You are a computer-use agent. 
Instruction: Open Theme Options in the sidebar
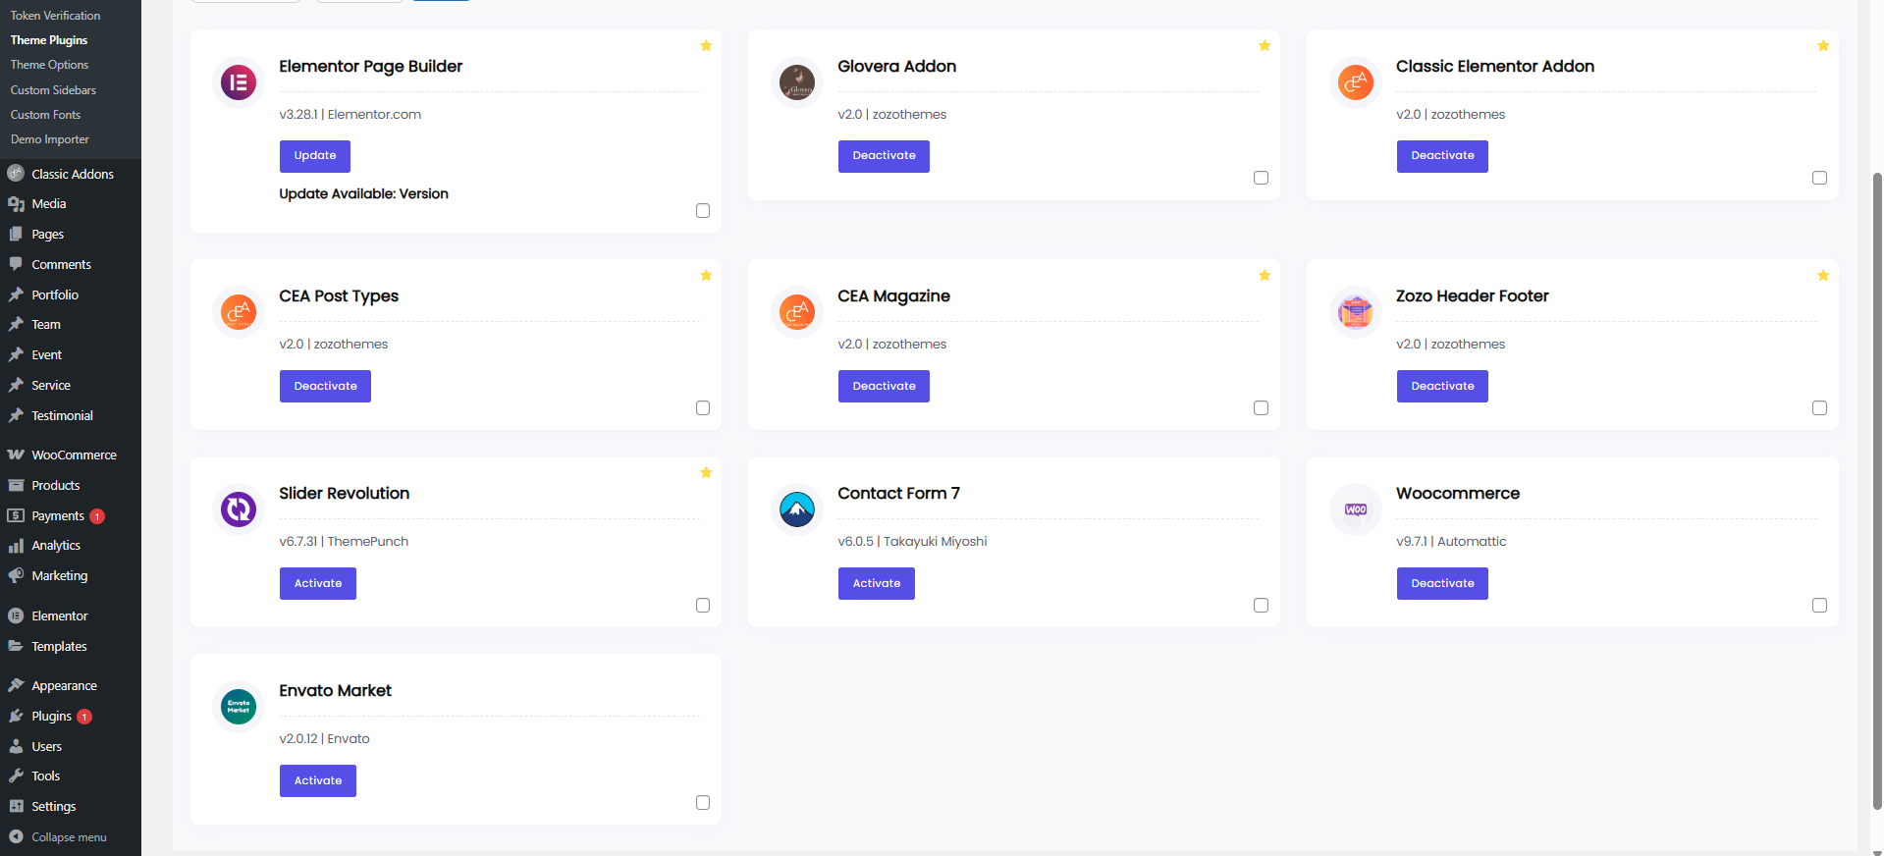coord(49,65)
